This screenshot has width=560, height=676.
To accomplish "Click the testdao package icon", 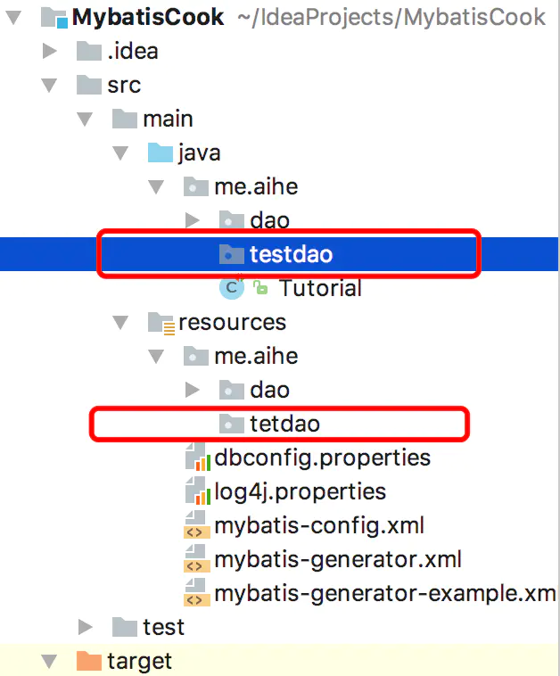I will point(232,254).
